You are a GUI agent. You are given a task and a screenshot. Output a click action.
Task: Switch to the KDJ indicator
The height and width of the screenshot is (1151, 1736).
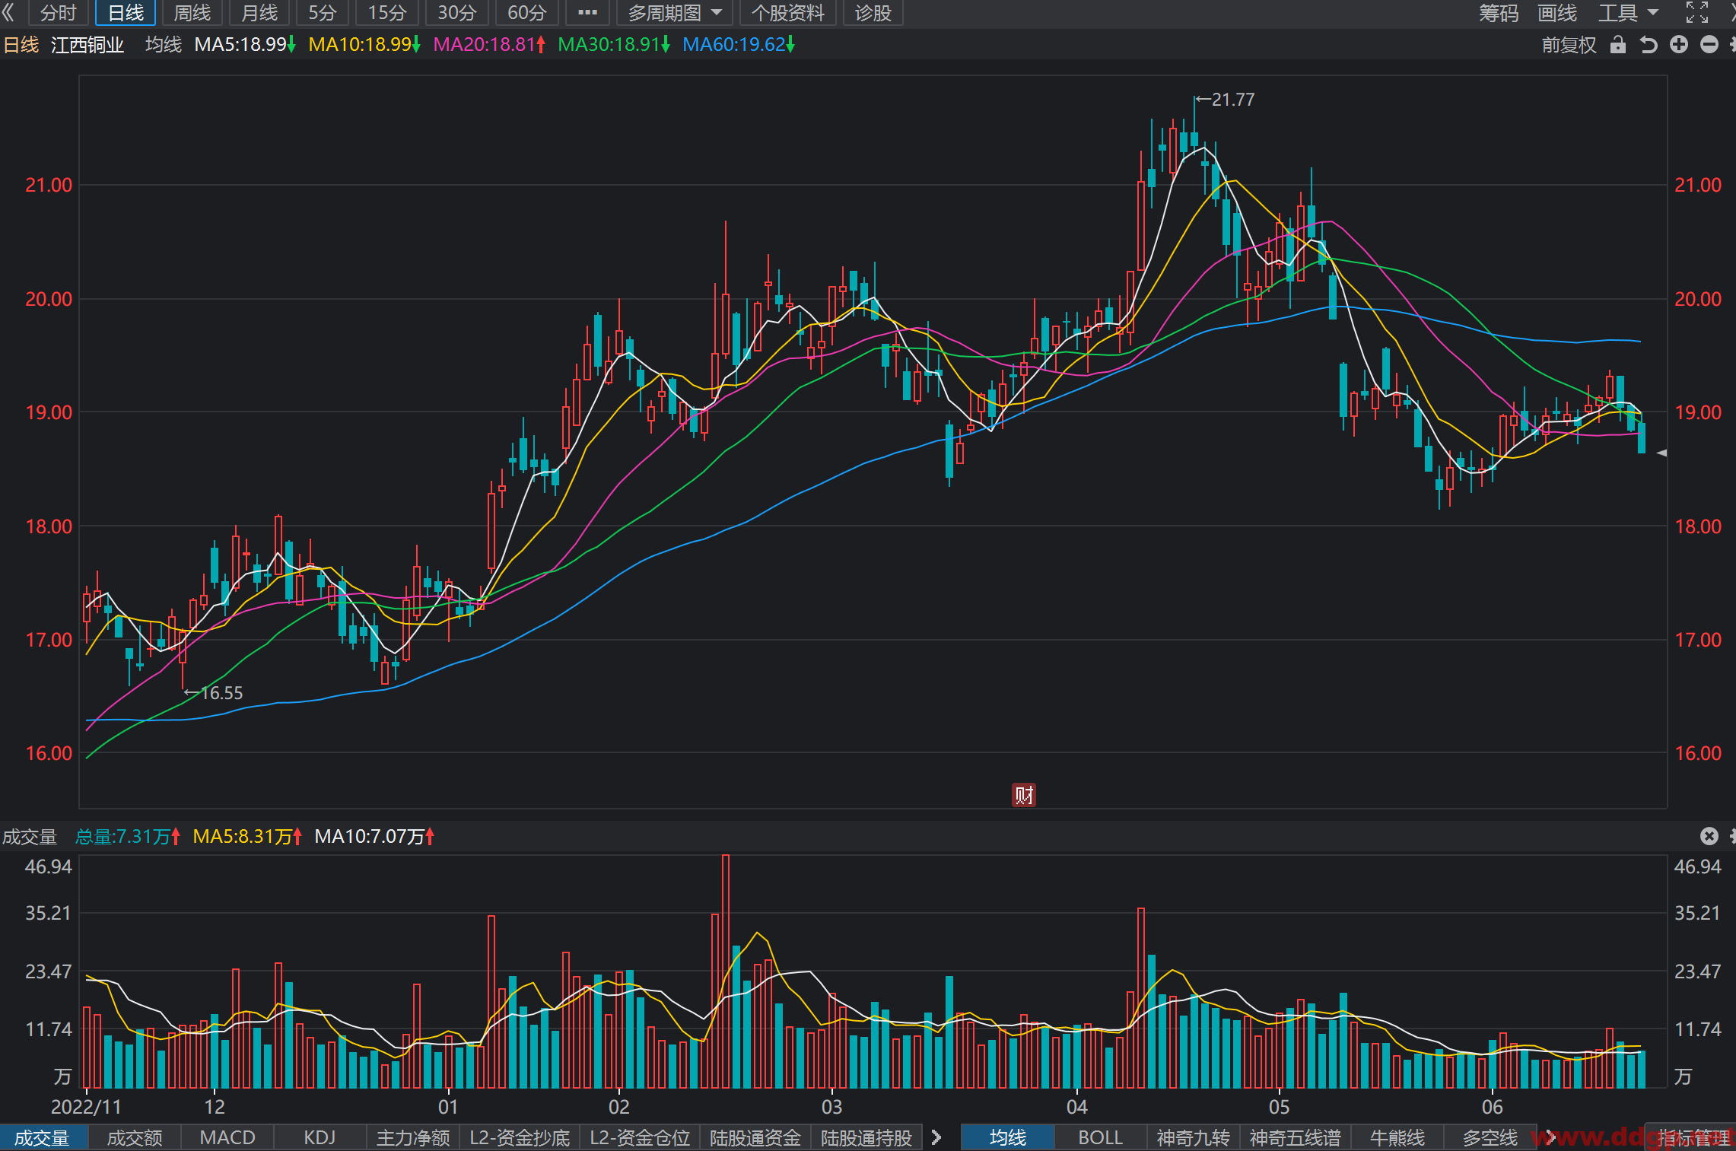point(320,1137)
